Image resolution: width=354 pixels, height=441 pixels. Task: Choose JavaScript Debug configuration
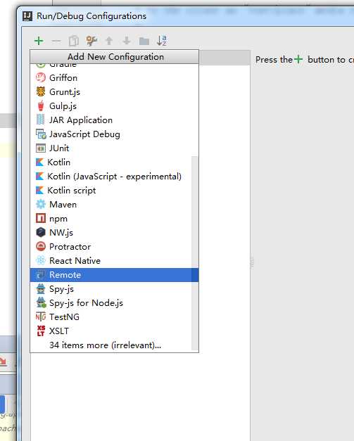pos(114,134)
